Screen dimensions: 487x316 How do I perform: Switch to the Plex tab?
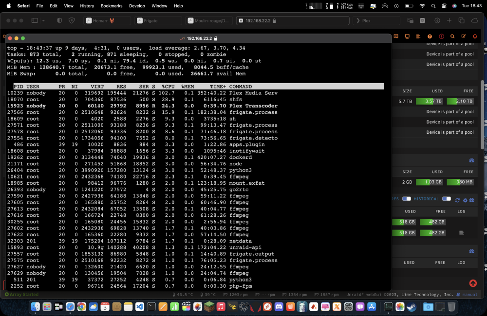pos(376,20)
